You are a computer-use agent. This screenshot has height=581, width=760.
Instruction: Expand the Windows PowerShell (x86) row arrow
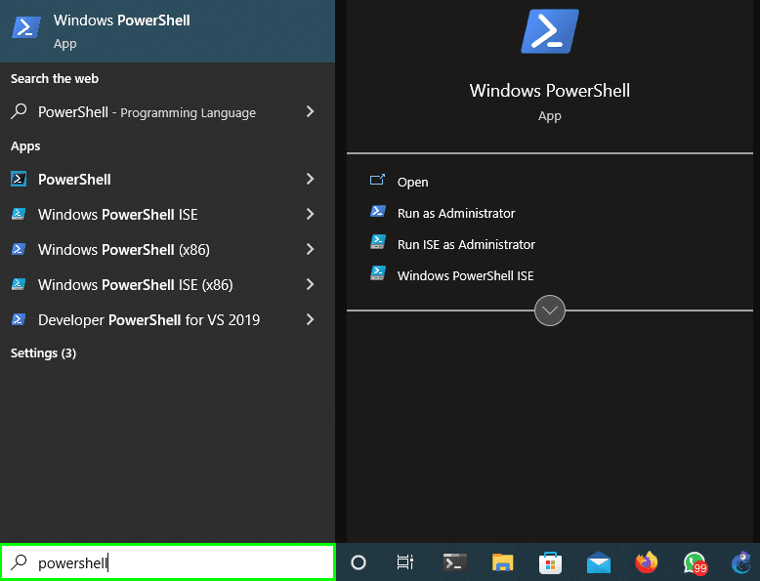[311, 249]
